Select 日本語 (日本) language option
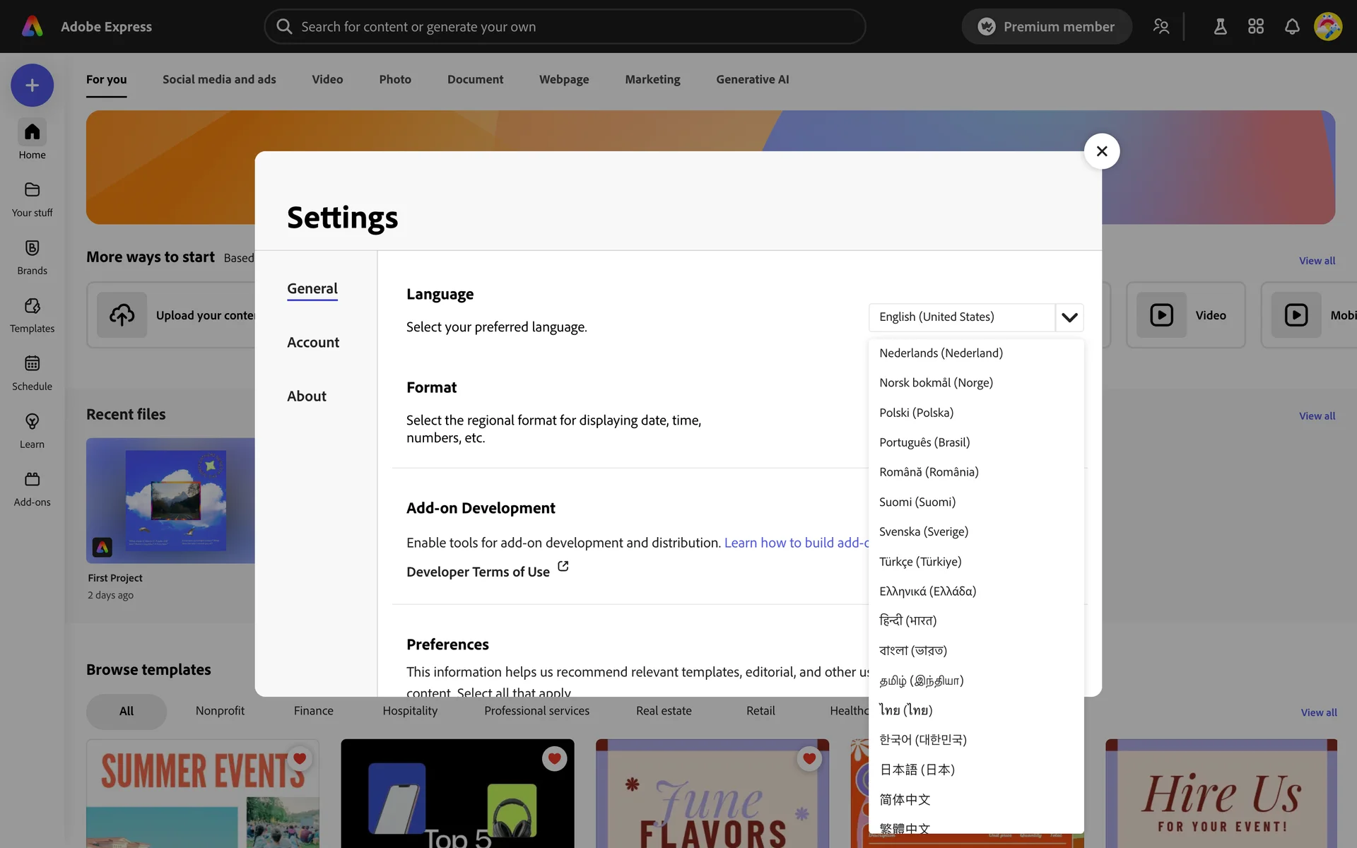The height and width of the screenshot is (848, 1357). pos(917,770)
